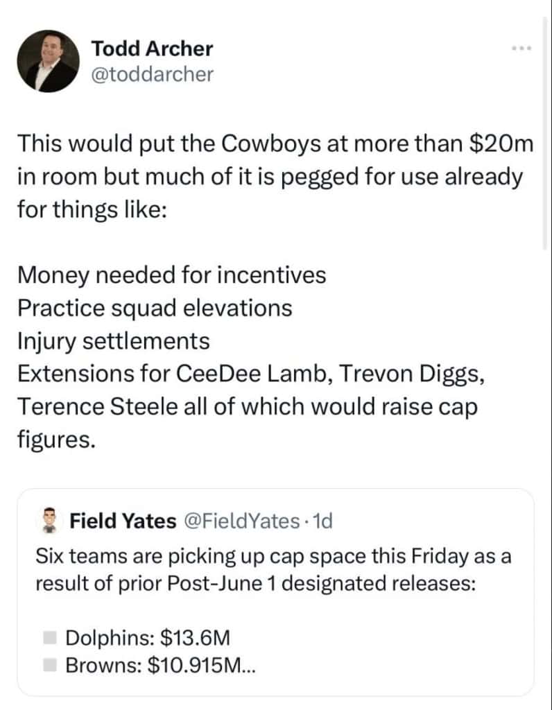Visit the @toddarcher handle

click(x=152, y=74)
